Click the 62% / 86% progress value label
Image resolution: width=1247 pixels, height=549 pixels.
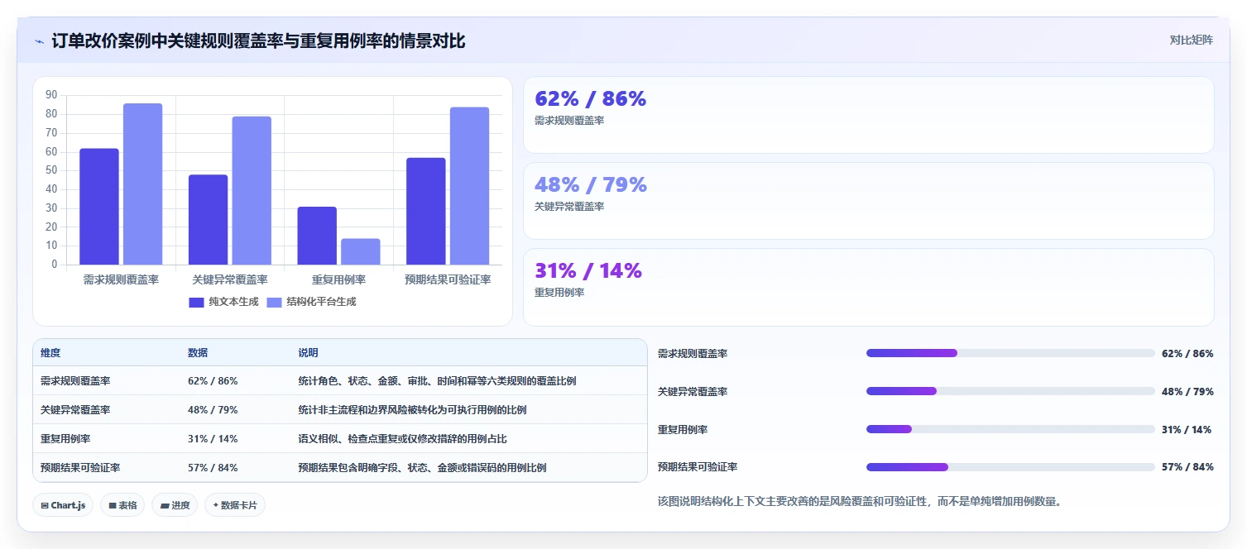(1187, 353)
